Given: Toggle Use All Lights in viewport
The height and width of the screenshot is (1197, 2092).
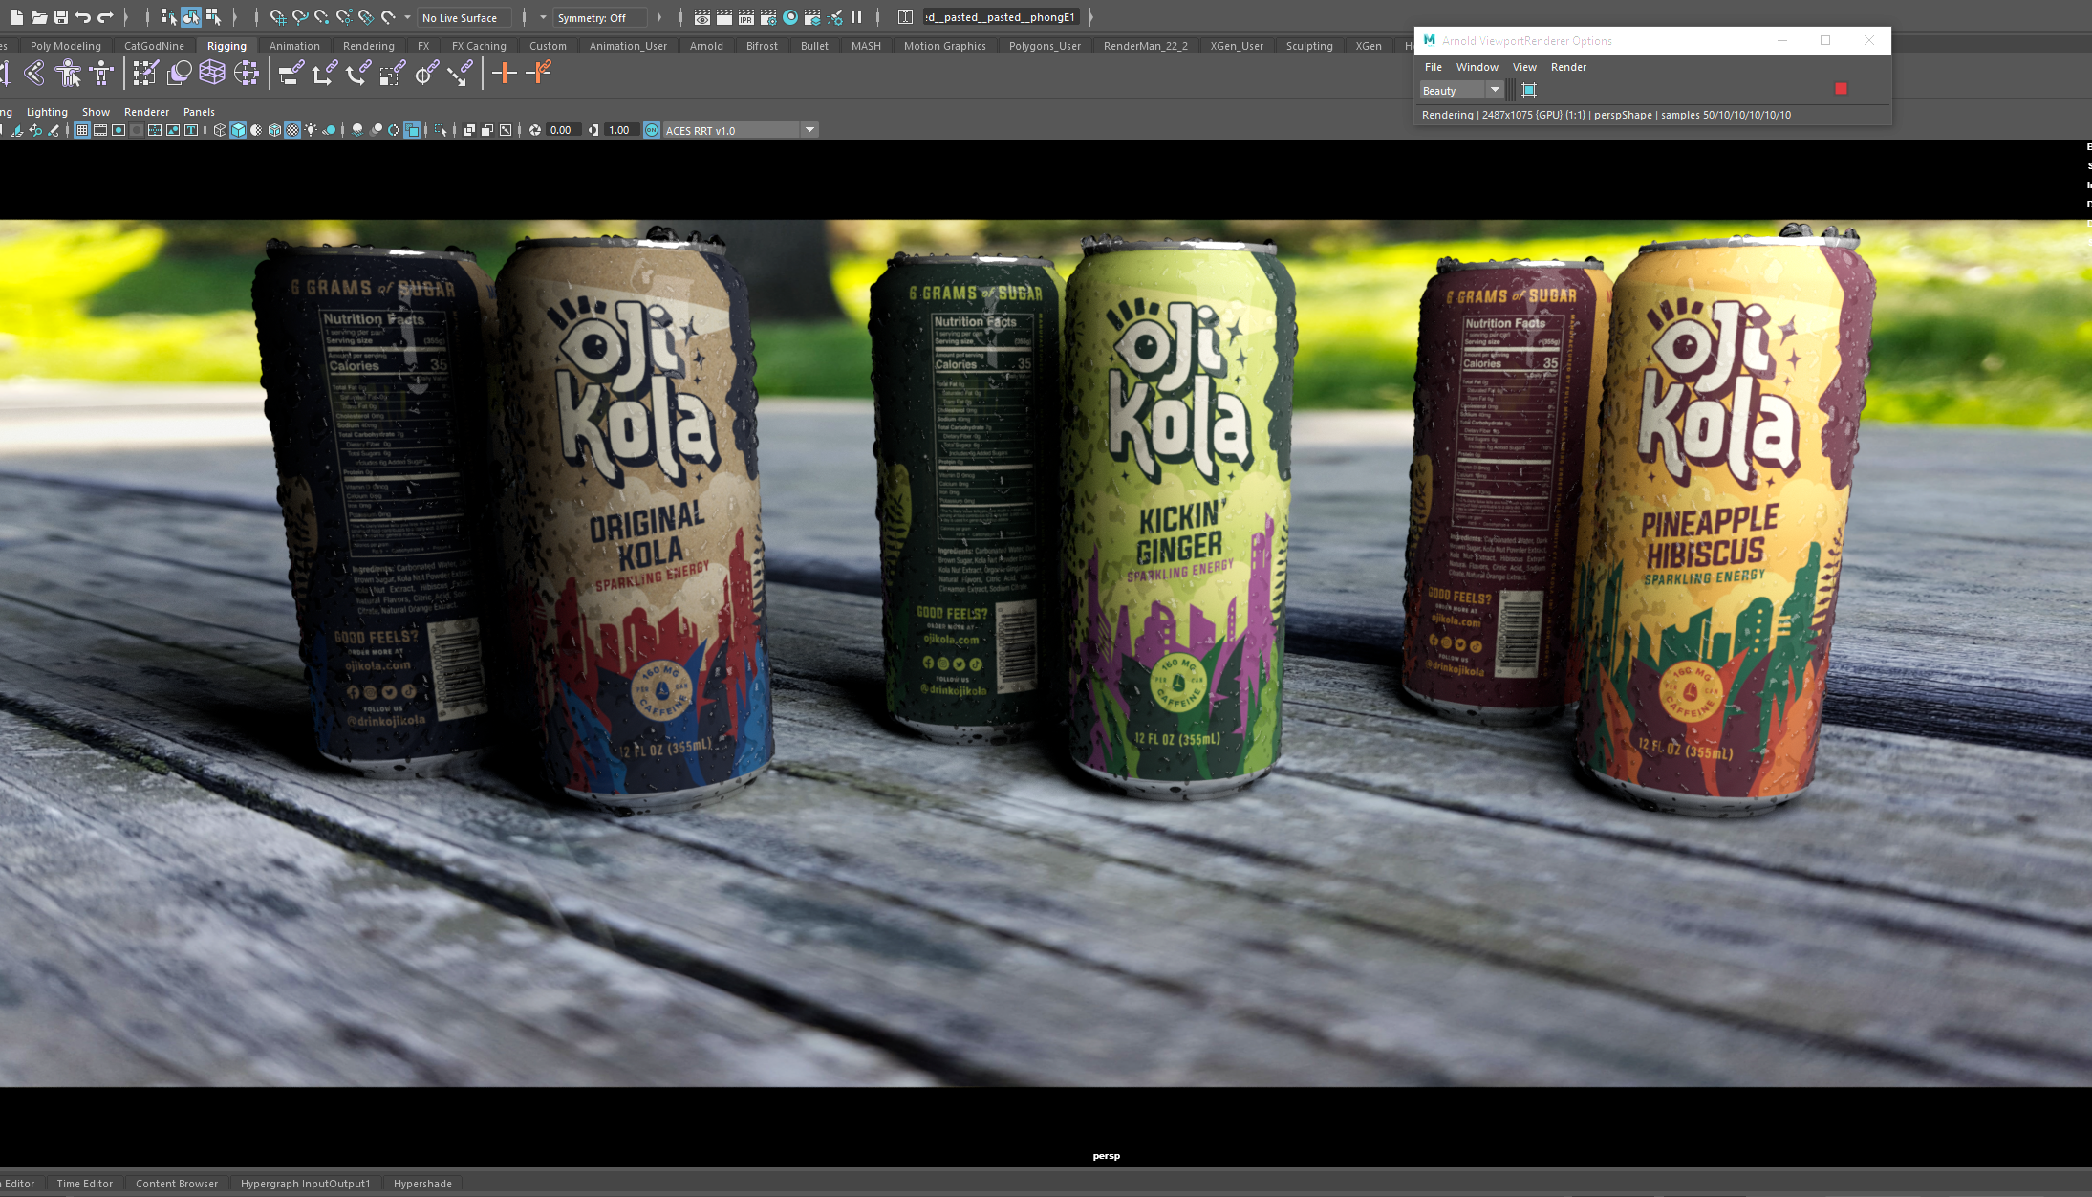Looking at the screenshot, I should click(x=312, y=130).
